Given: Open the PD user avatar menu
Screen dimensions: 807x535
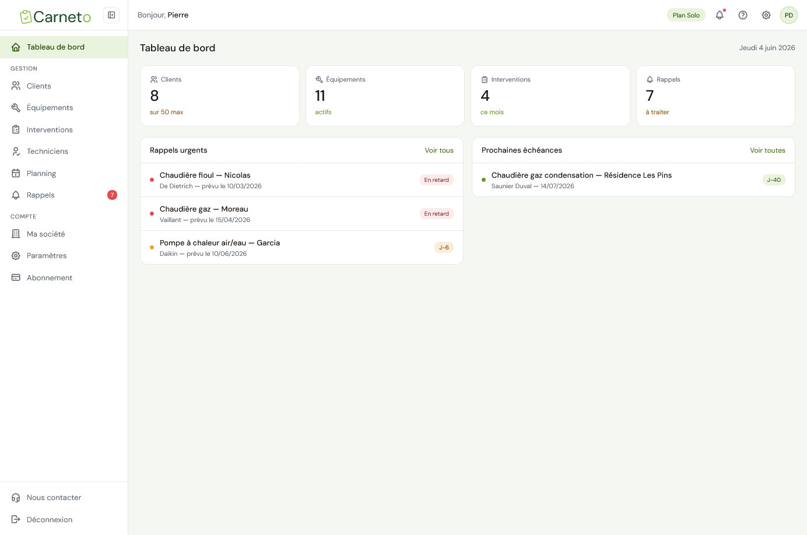Looking at the screenshot, I should (789, 15).
